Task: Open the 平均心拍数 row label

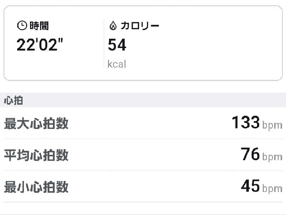Action: [x=36, y=155]
